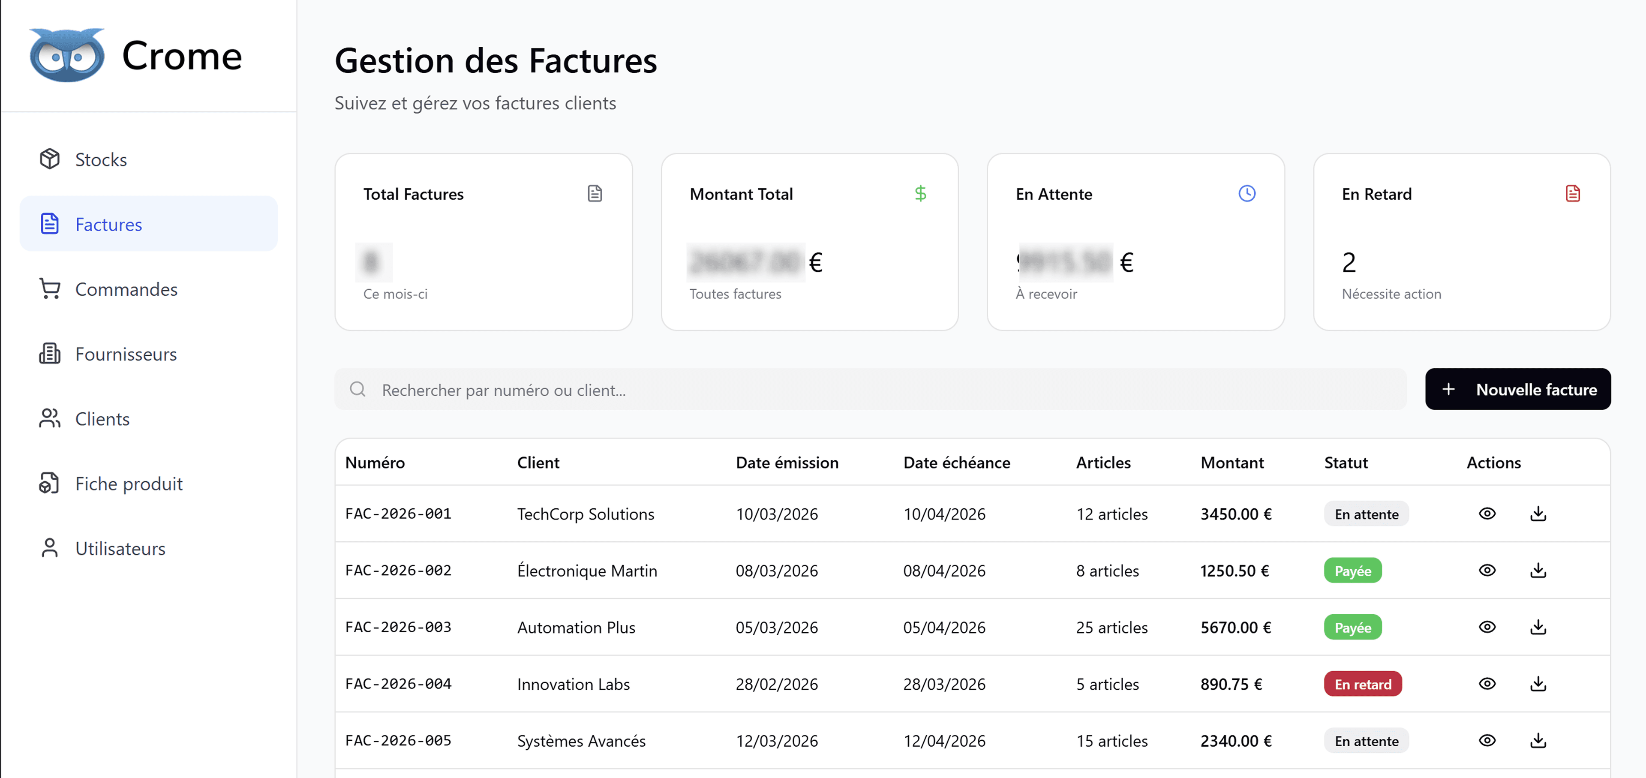Click the Innovation Labs client cell
Viewport: 1646px width, 778px height.
point(573,684)
